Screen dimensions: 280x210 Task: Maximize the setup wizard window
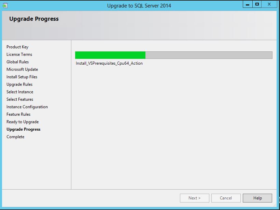257,4
